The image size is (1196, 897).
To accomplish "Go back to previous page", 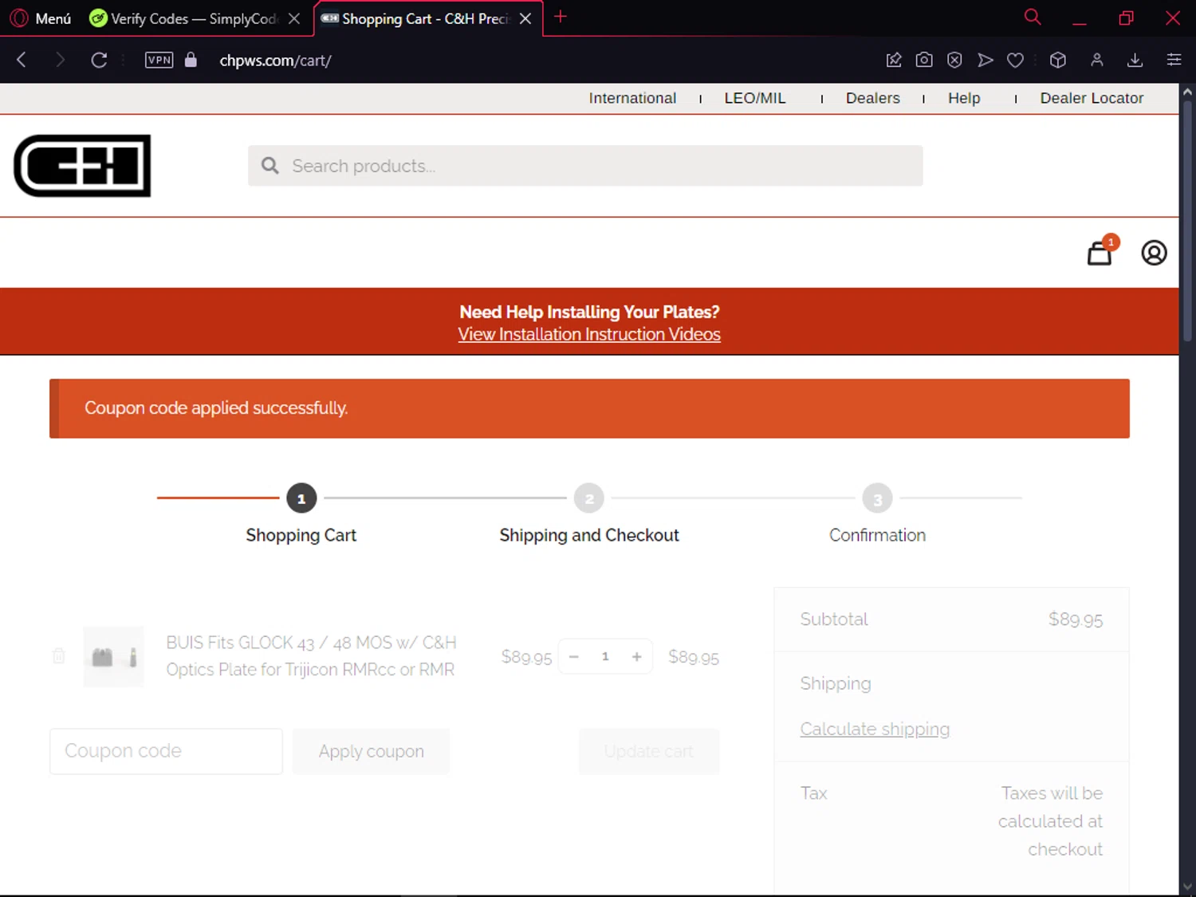I will (22, 60).
